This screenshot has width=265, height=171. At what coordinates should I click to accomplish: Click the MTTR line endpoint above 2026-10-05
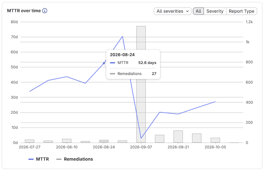[x=215, y=102]
